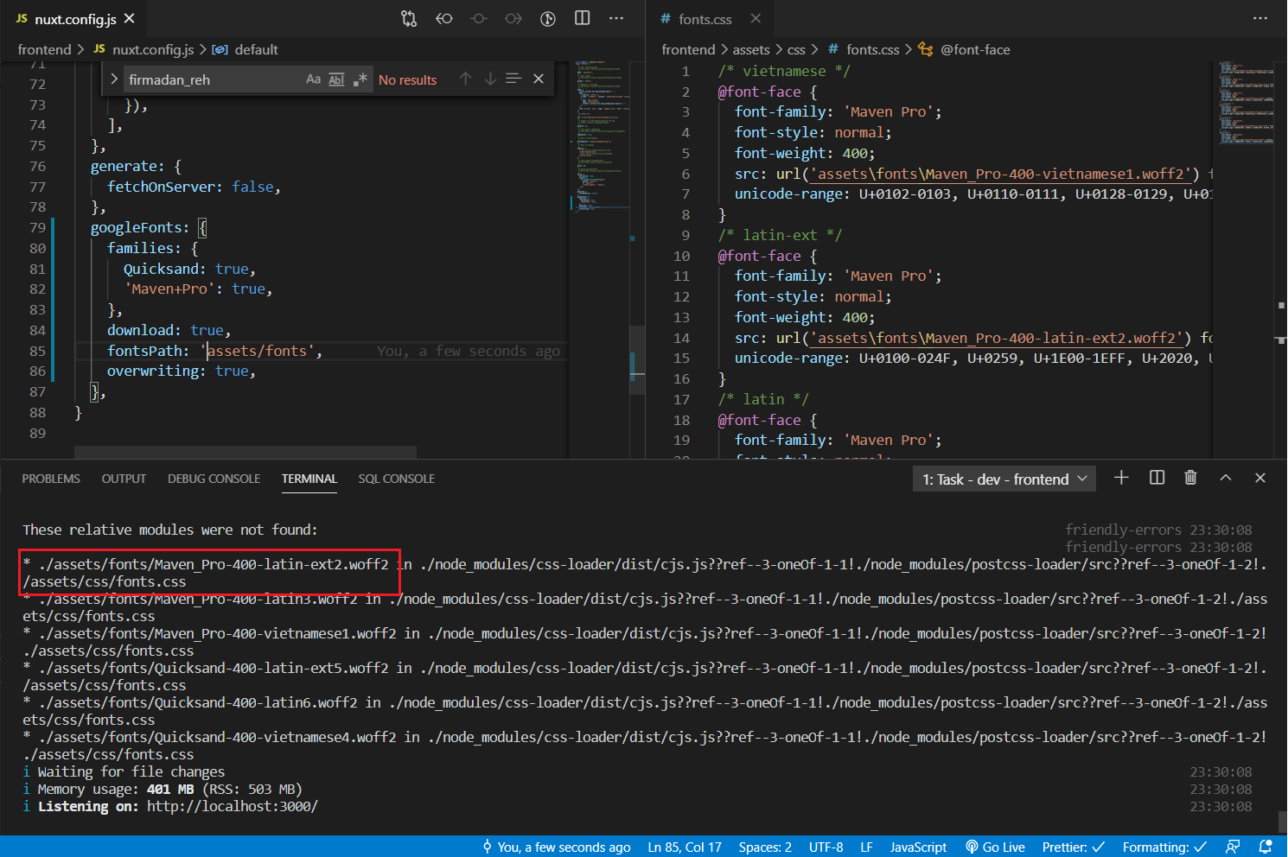This screenshot has width=1288, height=857.
Task: Click the horizontal scrollbar of nuxt.config.js editor
Action: click(x=245, y=452)
